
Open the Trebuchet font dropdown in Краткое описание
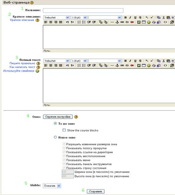[57, 18]
